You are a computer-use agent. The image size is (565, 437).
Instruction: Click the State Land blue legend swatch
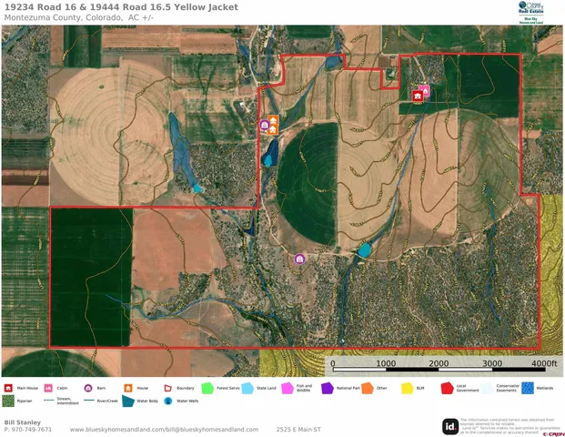click(x=247, y=388)
